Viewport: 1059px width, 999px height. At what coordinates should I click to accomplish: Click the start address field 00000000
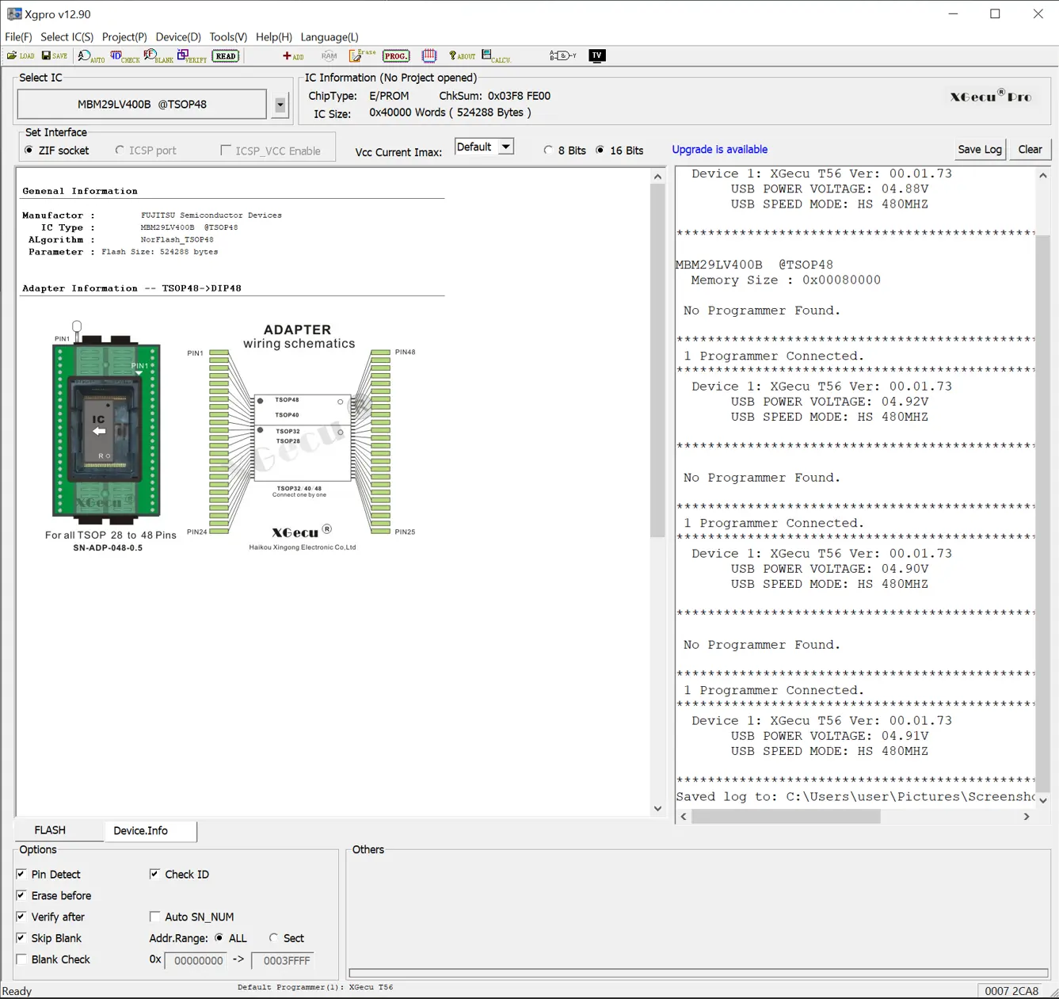coord(198,961)
